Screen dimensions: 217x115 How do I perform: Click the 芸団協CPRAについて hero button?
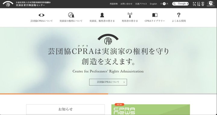108,82
